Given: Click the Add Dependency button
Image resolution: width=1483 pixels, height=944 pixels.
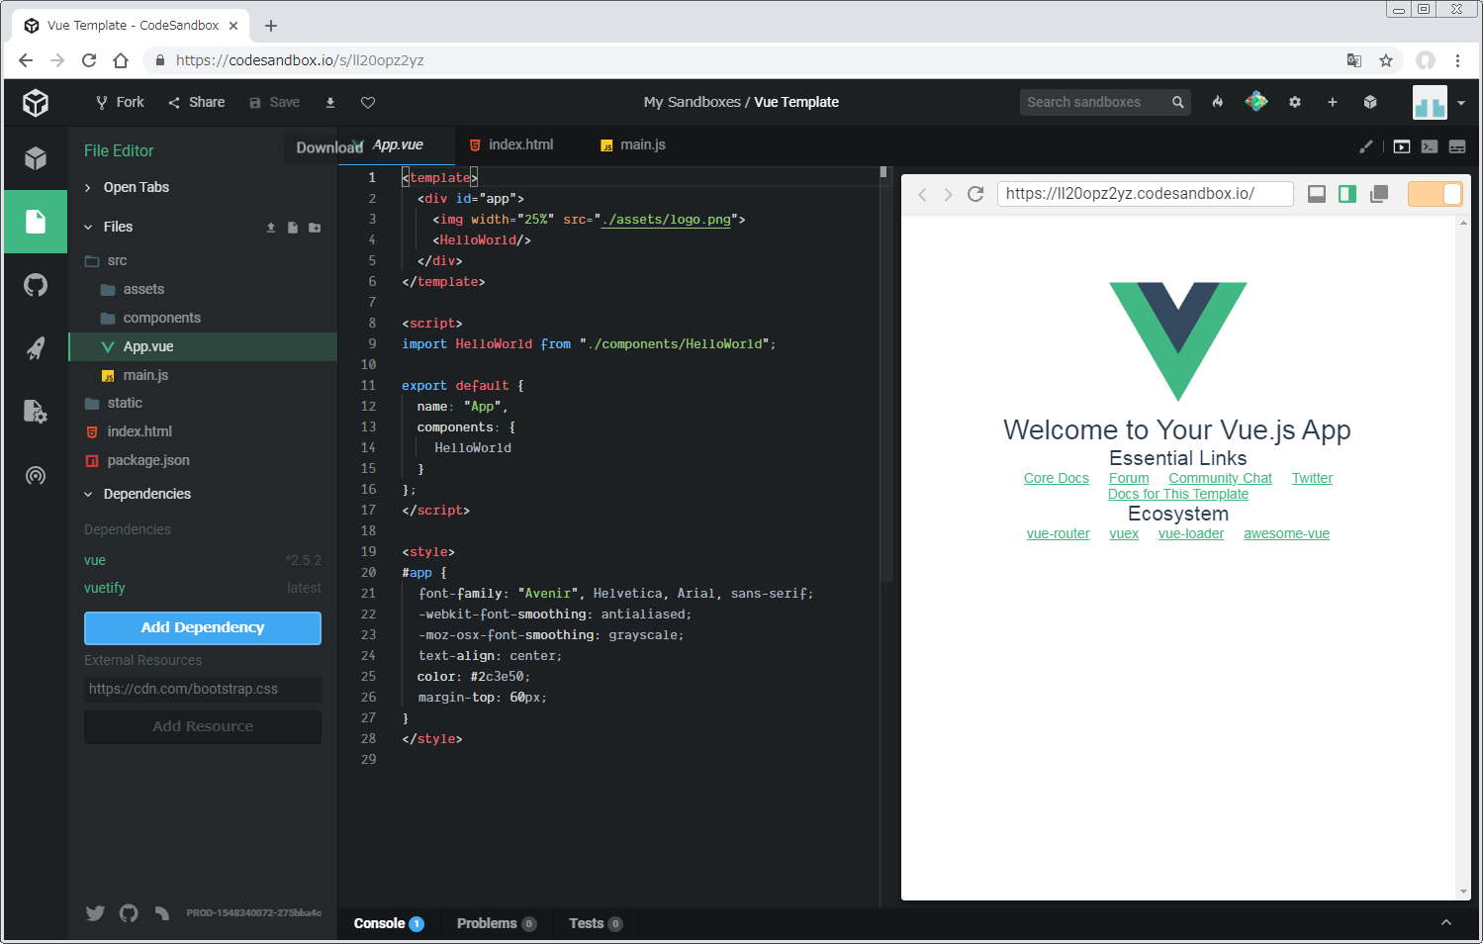Looking at the screenshot, I should pyautogui.click(x=203, y=627).
